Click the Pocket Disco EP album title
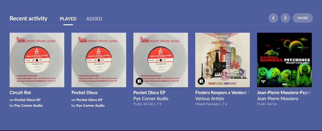The width and height of the screenshot is (322, 131). [x=149, y=92]
